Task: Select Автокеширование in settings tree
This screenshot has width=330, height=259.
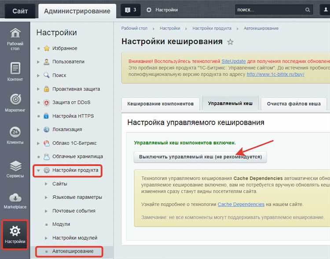Action: coord(73,251)
